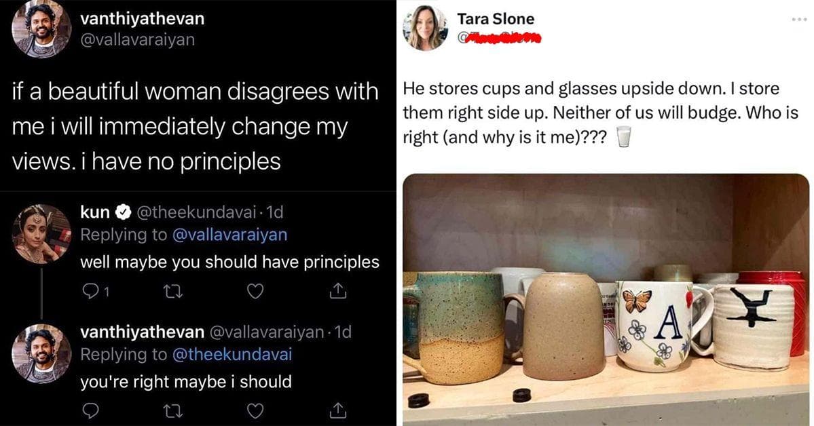
Task: Click reply icon on kun's tweet
Action: pos(91,292)
